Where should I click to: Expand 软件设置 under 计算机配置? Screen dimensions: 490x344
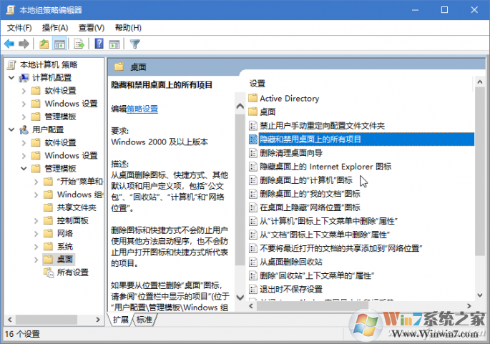click(x=24, y=91)
